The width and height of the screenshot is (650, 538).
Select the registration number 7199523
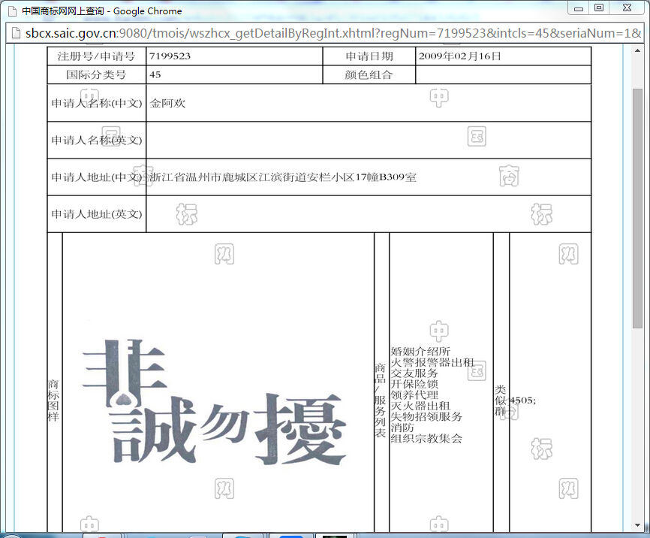coord(170,56)
